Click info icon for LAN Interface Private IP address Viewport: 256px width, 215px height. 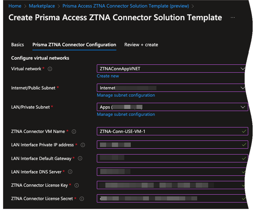coord(83,145)
